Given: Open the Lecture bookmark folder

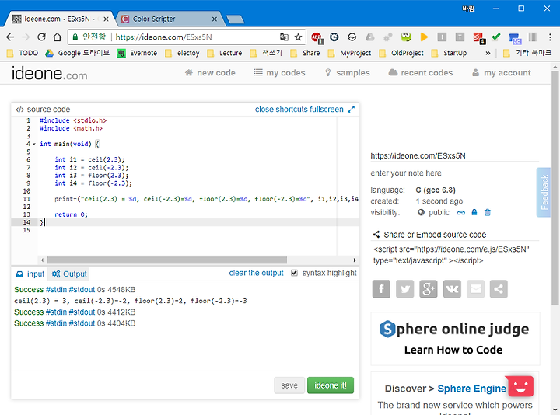Looking at the screenshot, I should (x=225, y=53).
